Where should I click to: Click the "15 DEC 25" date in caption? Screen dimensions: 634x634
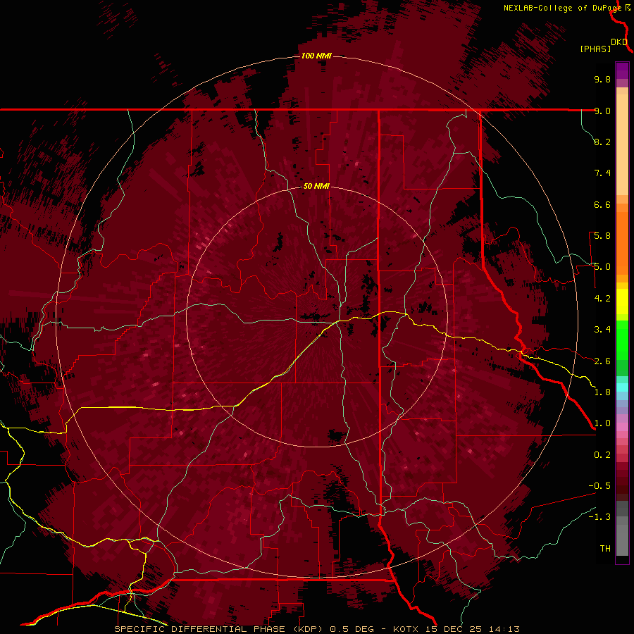[x=454, y=629]
